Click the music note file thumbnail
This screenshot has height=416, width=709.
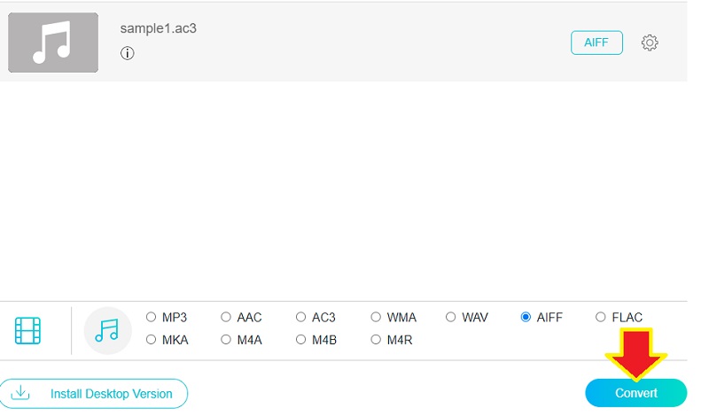(53, 42)
